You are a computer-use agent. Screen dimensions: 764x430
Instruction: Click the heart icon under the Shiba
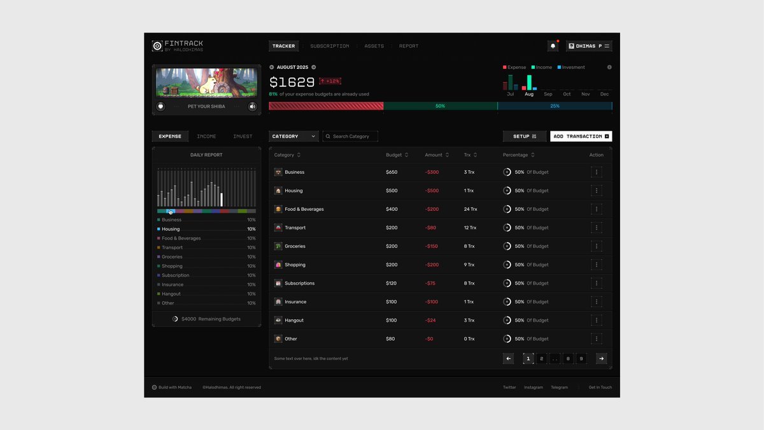160,106
